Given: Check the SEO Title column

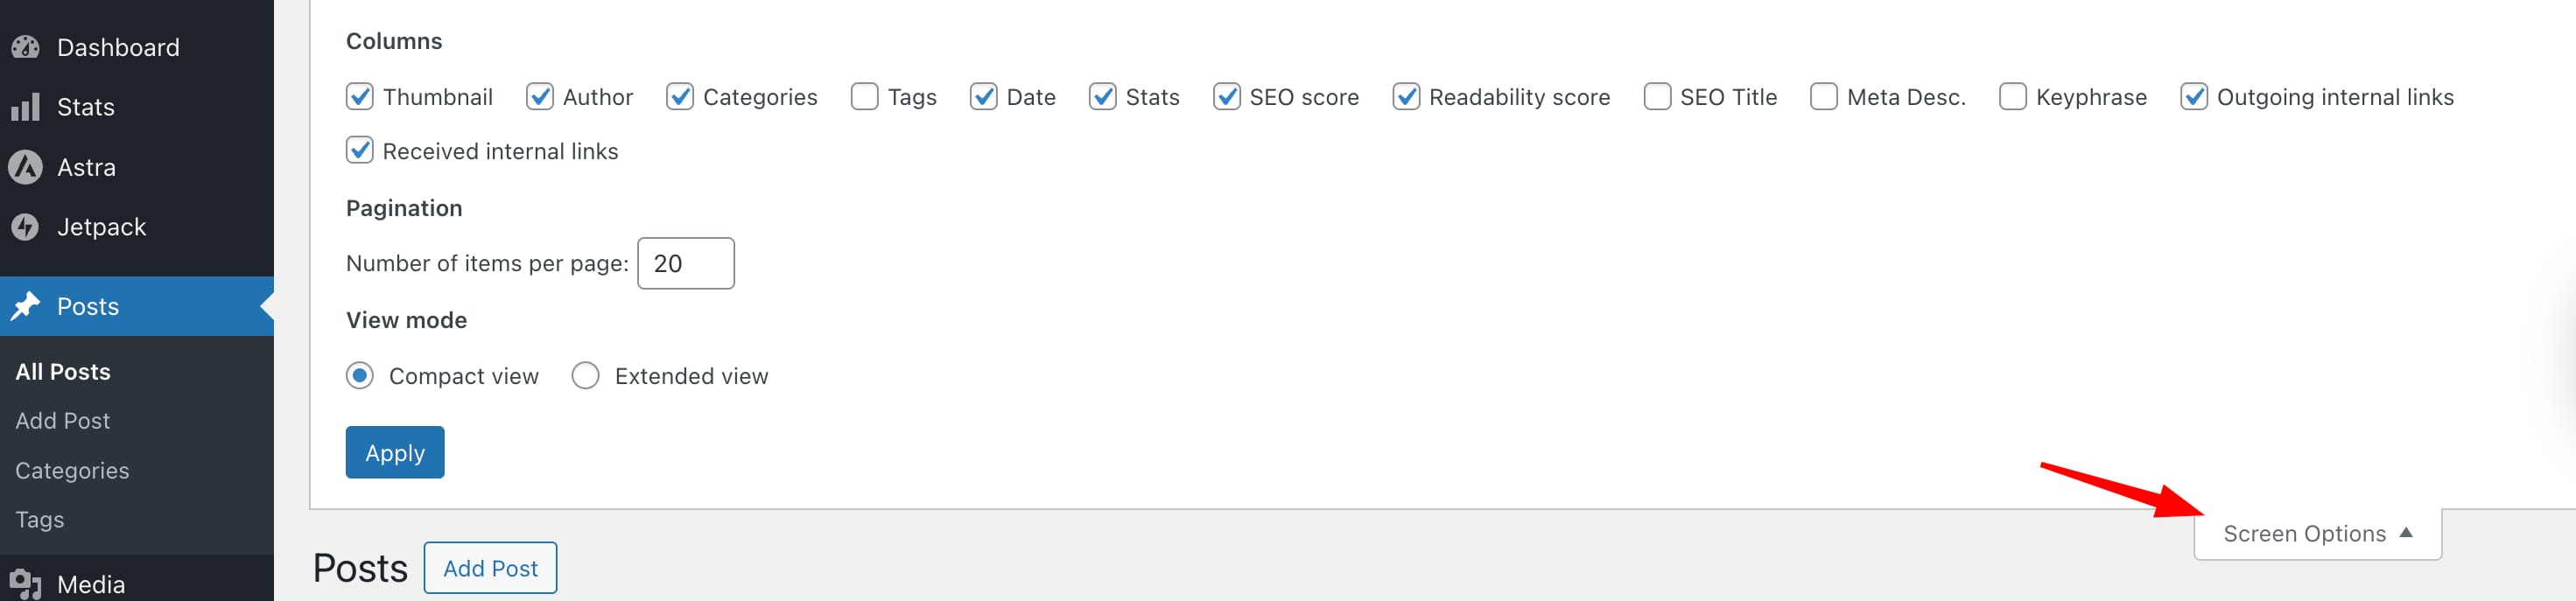Looking at the screenshot, I should [1657, 96].
